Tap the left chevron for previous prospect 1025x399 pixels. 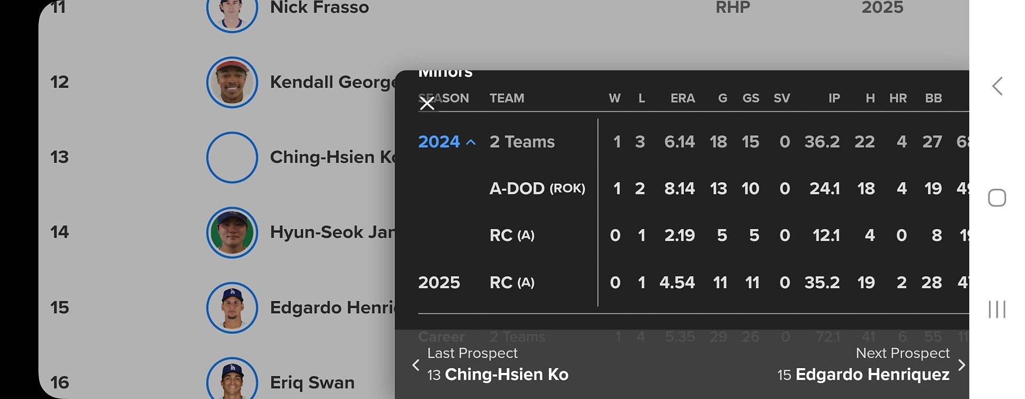tap(416, 365)
